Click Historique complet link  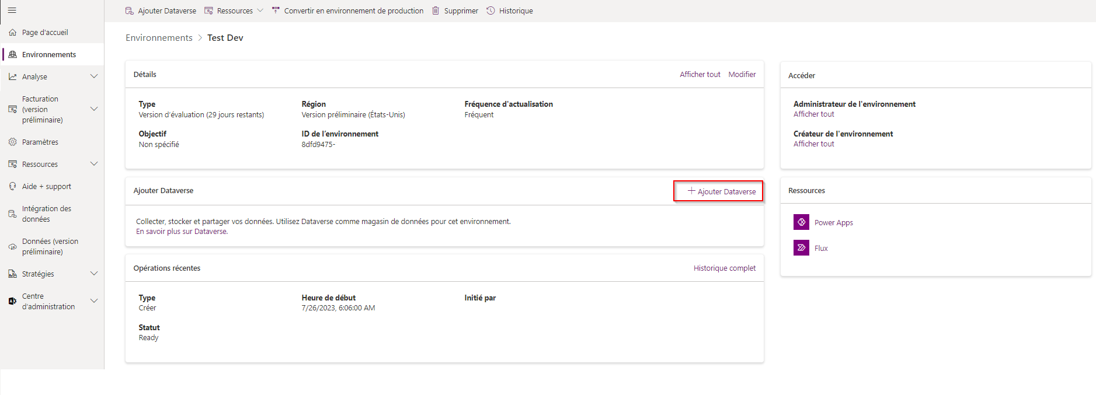(724, 268)
